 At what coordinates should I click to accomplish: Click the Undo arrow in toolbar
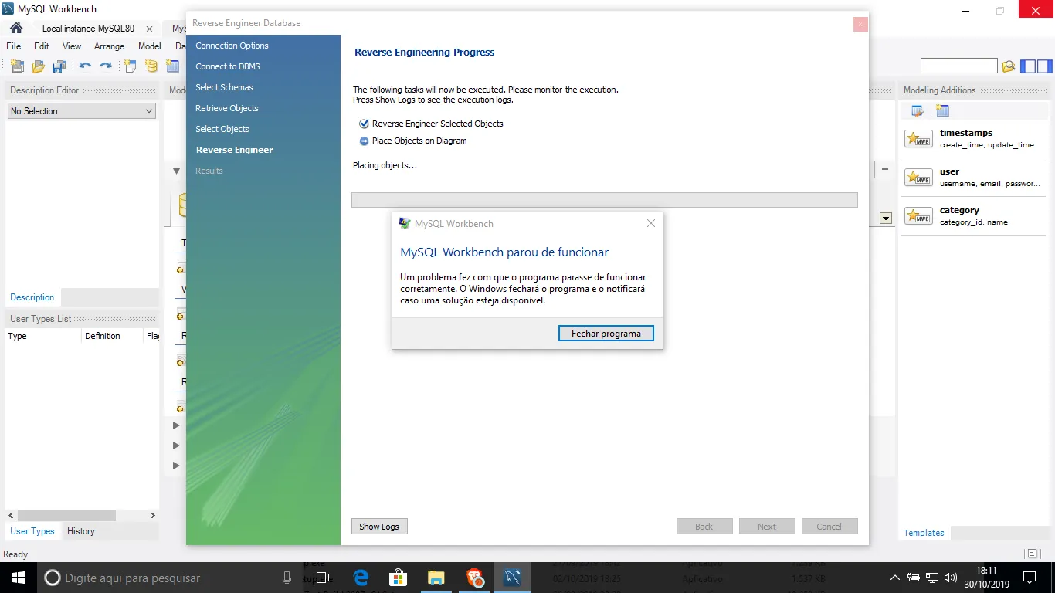tap(85, 66)
